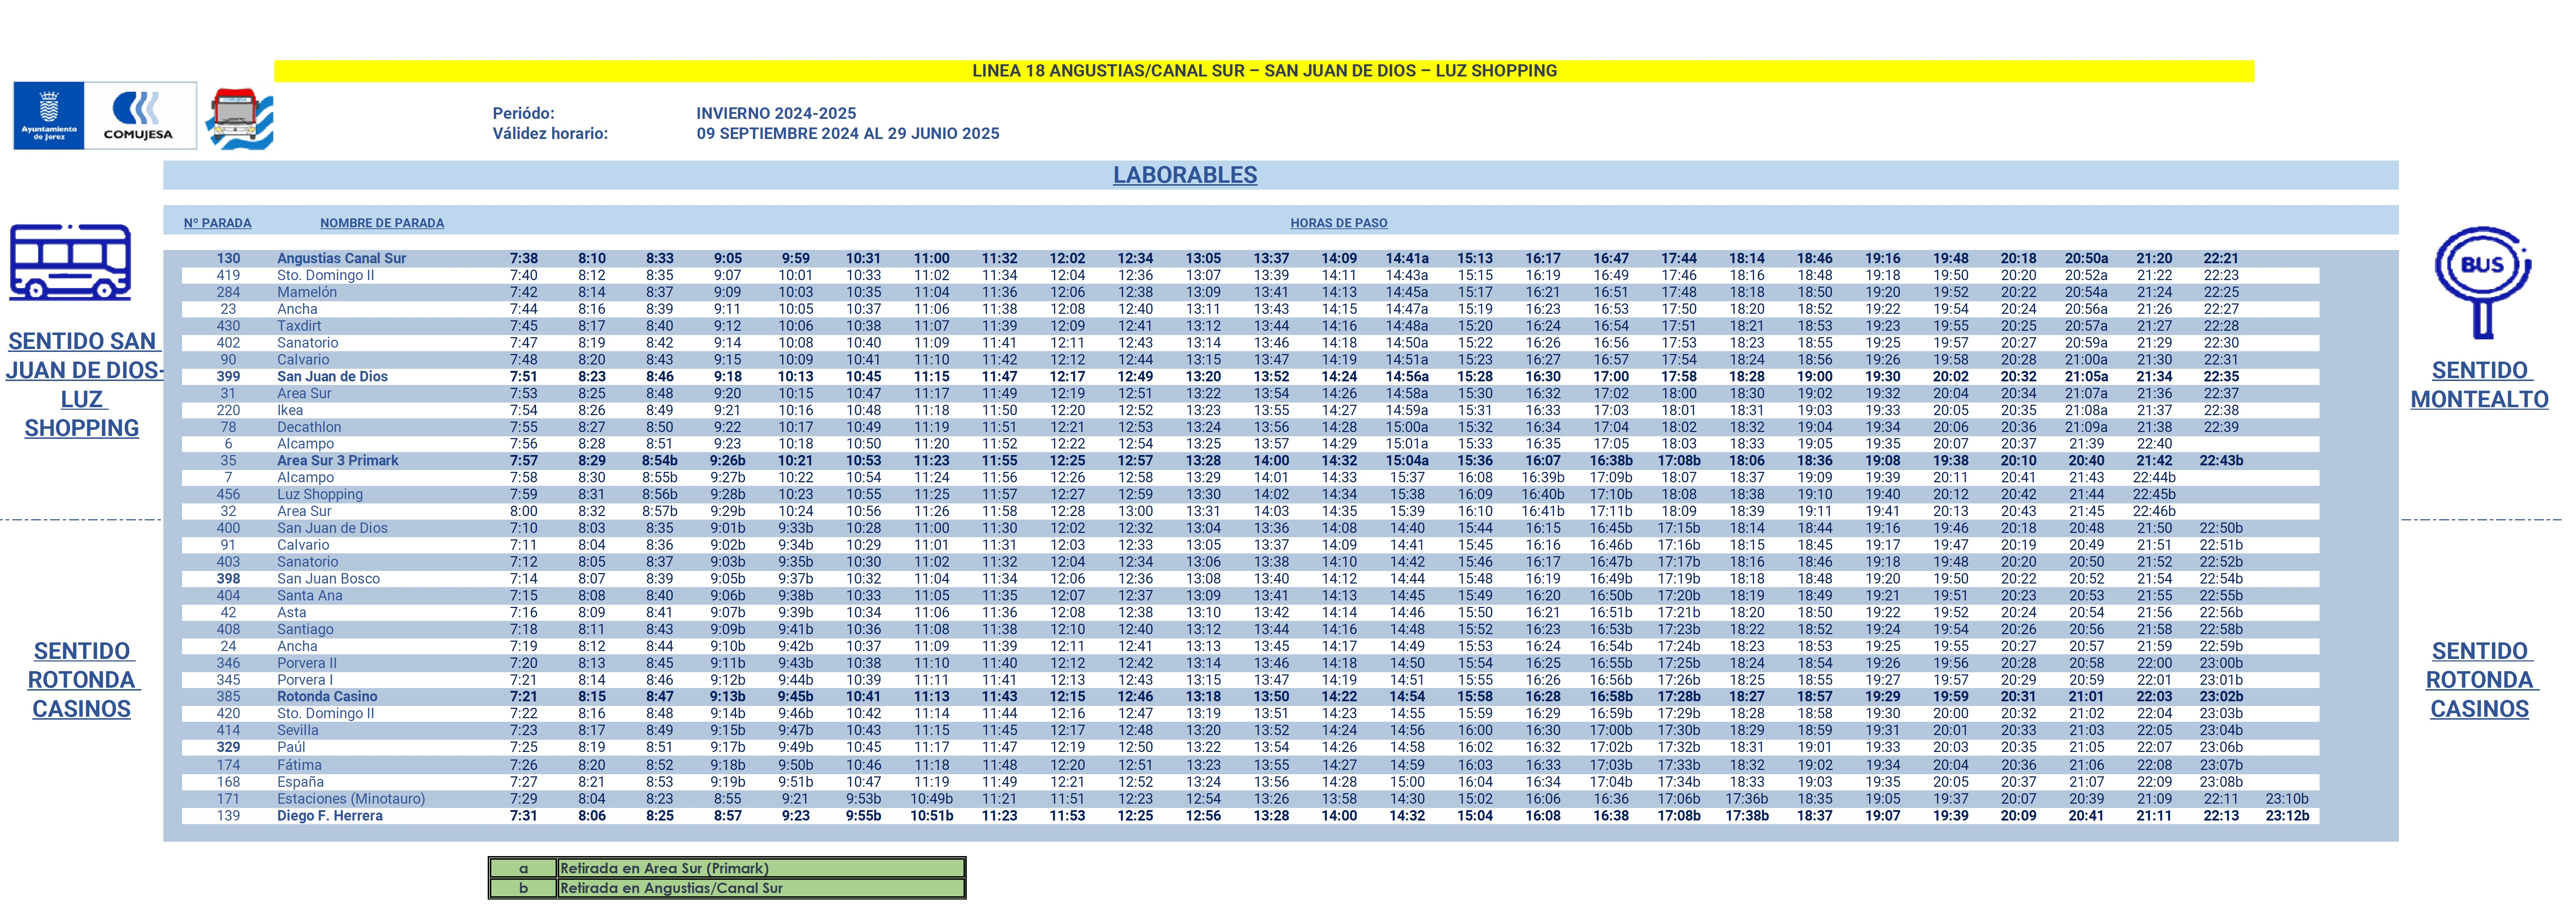Click Válidez horario label
This screenshot has width=2576, height=906.
[x=550, y=133]
